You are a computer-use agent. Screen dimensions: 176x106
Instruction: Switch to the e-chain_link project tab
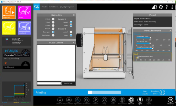[x=44, y=7]
